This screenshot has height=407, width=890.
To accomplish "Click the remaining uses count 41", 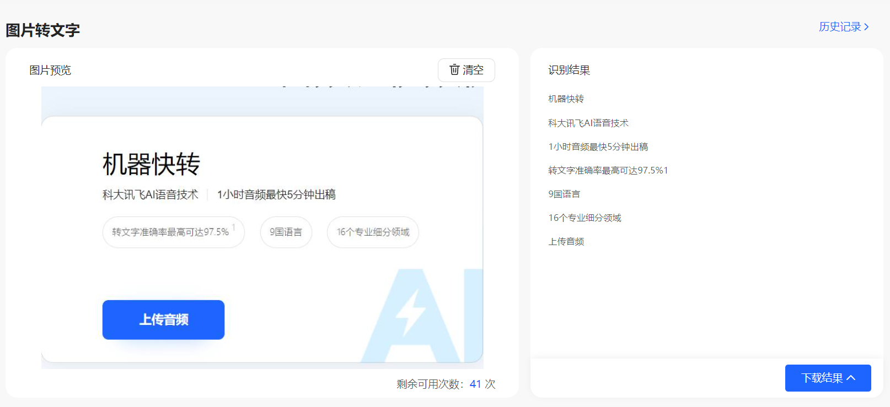I will click(x=475, y=384).
